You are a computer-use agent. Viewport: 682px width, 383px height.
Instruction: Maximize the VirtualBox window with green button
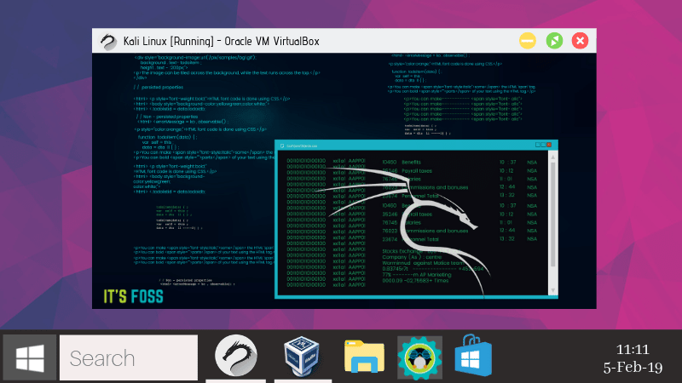tap(554, 40)
